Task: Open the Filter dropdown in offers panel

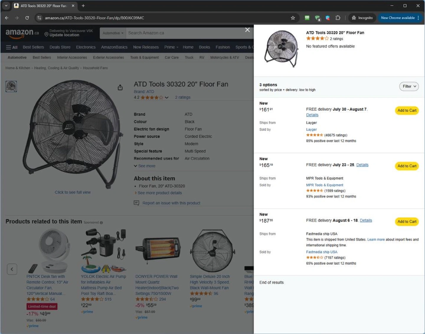Action: [409, 86]
